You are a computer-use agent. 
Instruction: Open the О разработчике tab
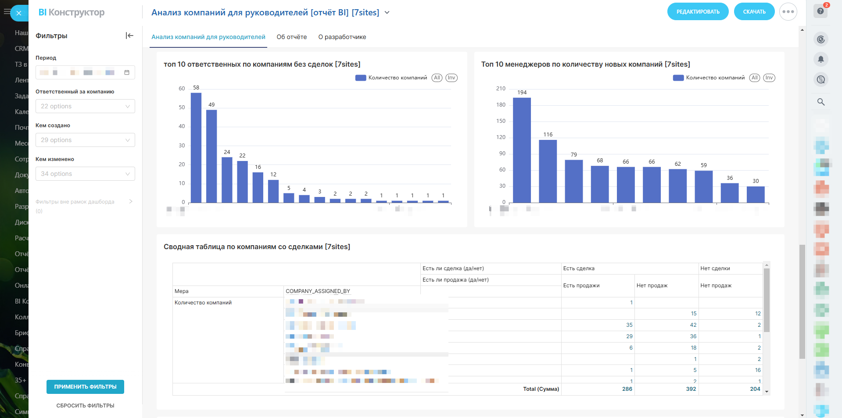pos(342,37)
